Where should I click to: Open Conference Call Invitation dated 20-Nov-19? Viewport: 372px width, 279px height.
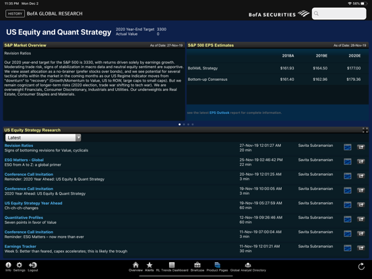[x=29, y=175]
